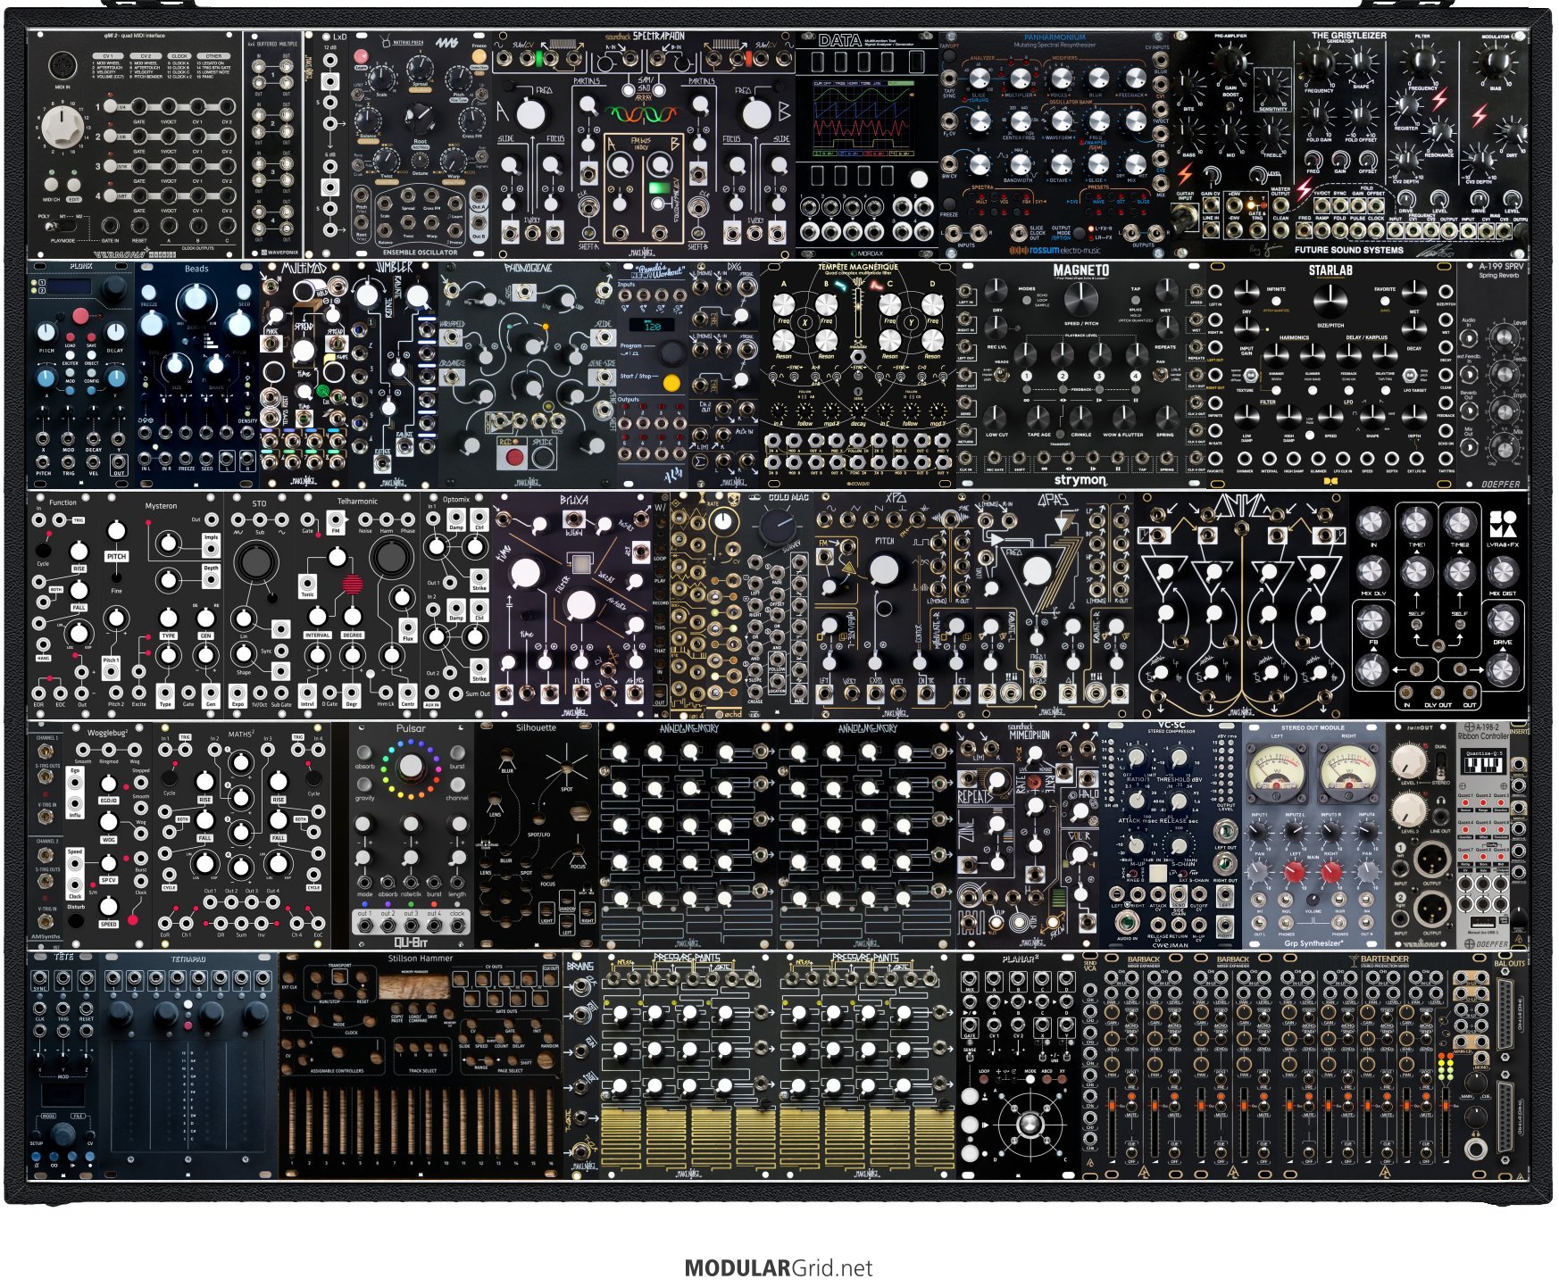Viewport: 1559px width, 1287px height.
Task: Click the Silhouette module
Action: (537, 835)
